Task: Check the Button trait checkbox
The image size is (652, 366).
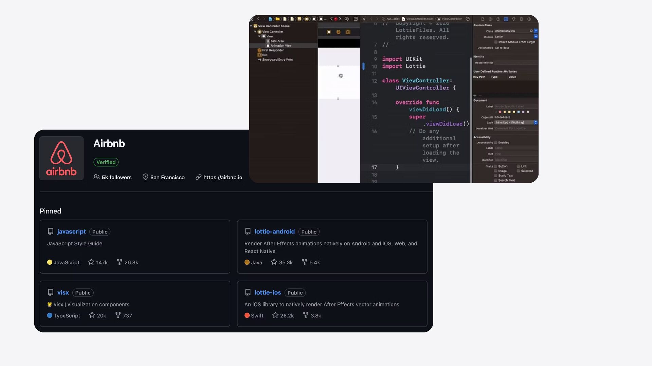Action: pyautogui.click(x=496, y=166)
